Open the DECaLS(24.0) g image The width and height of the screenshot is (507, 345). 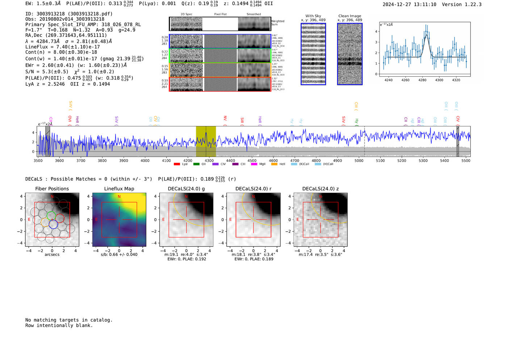(187, 220)
